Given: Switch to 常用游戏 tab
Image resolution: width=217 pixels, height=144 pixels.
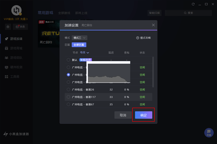Looking at the screenshot, I should click(x=46, y=13).
